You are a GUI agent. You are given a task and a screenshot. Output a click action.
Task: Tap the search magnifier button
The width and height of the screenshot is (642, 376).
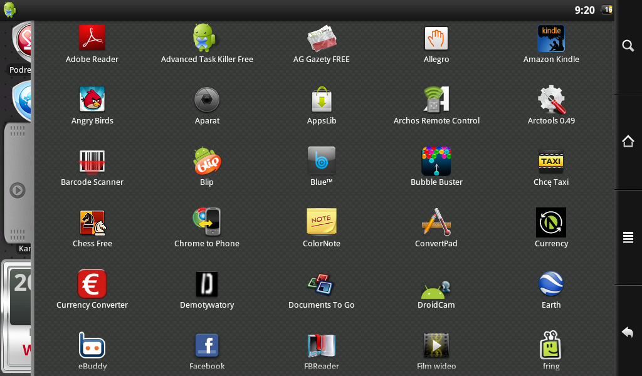(628, 45)
